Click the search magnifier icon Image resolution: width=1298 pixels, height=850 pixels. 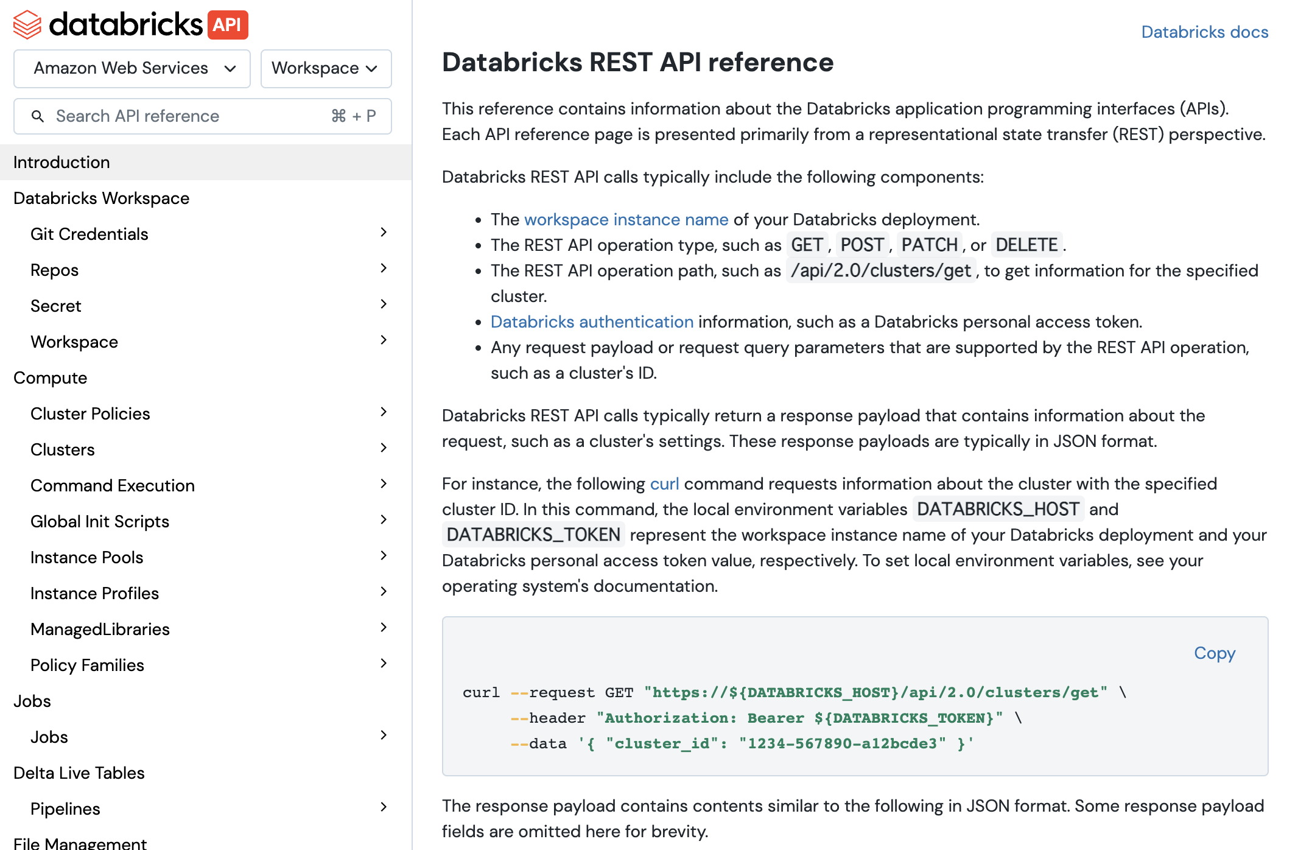pos(38,116)
